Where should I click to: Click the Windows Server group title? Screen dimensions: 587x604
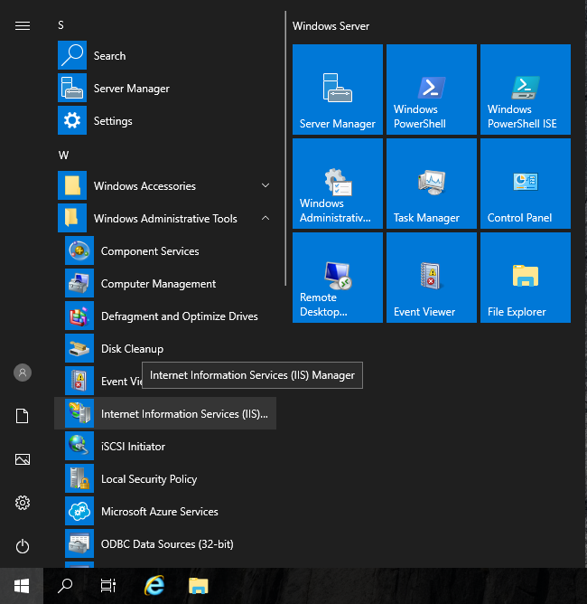[331, 26]
